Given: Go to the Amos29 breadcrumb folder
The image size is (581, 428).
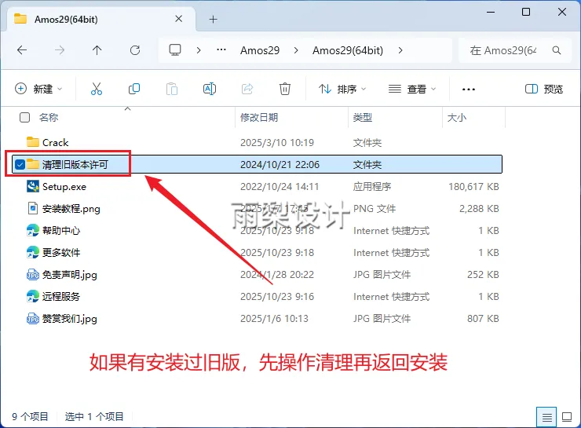Looking at the screenshot, I should [x=260, y=50].
